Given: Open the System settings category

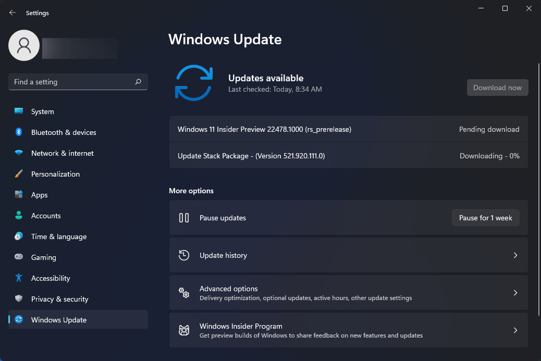Looking at the screenshot, I should pyautogui.click(x=78, y=111).
